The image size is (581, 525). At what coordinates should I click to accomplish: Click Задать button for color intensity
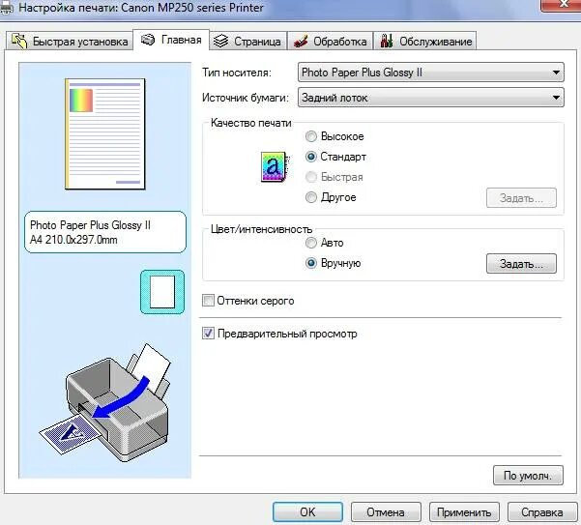(521, 263)
